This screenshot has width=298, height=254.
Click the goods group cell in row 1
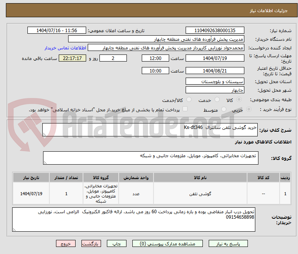[x=101, y=194]
